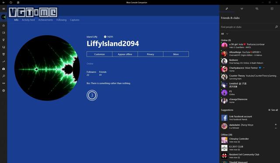Click the large Mandelbrot profile picture

click(47, 68)
